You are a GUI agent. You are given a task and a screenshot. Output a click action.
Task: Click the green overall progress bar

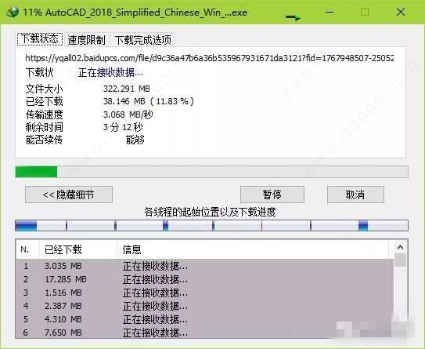click(x=211, y=172)
